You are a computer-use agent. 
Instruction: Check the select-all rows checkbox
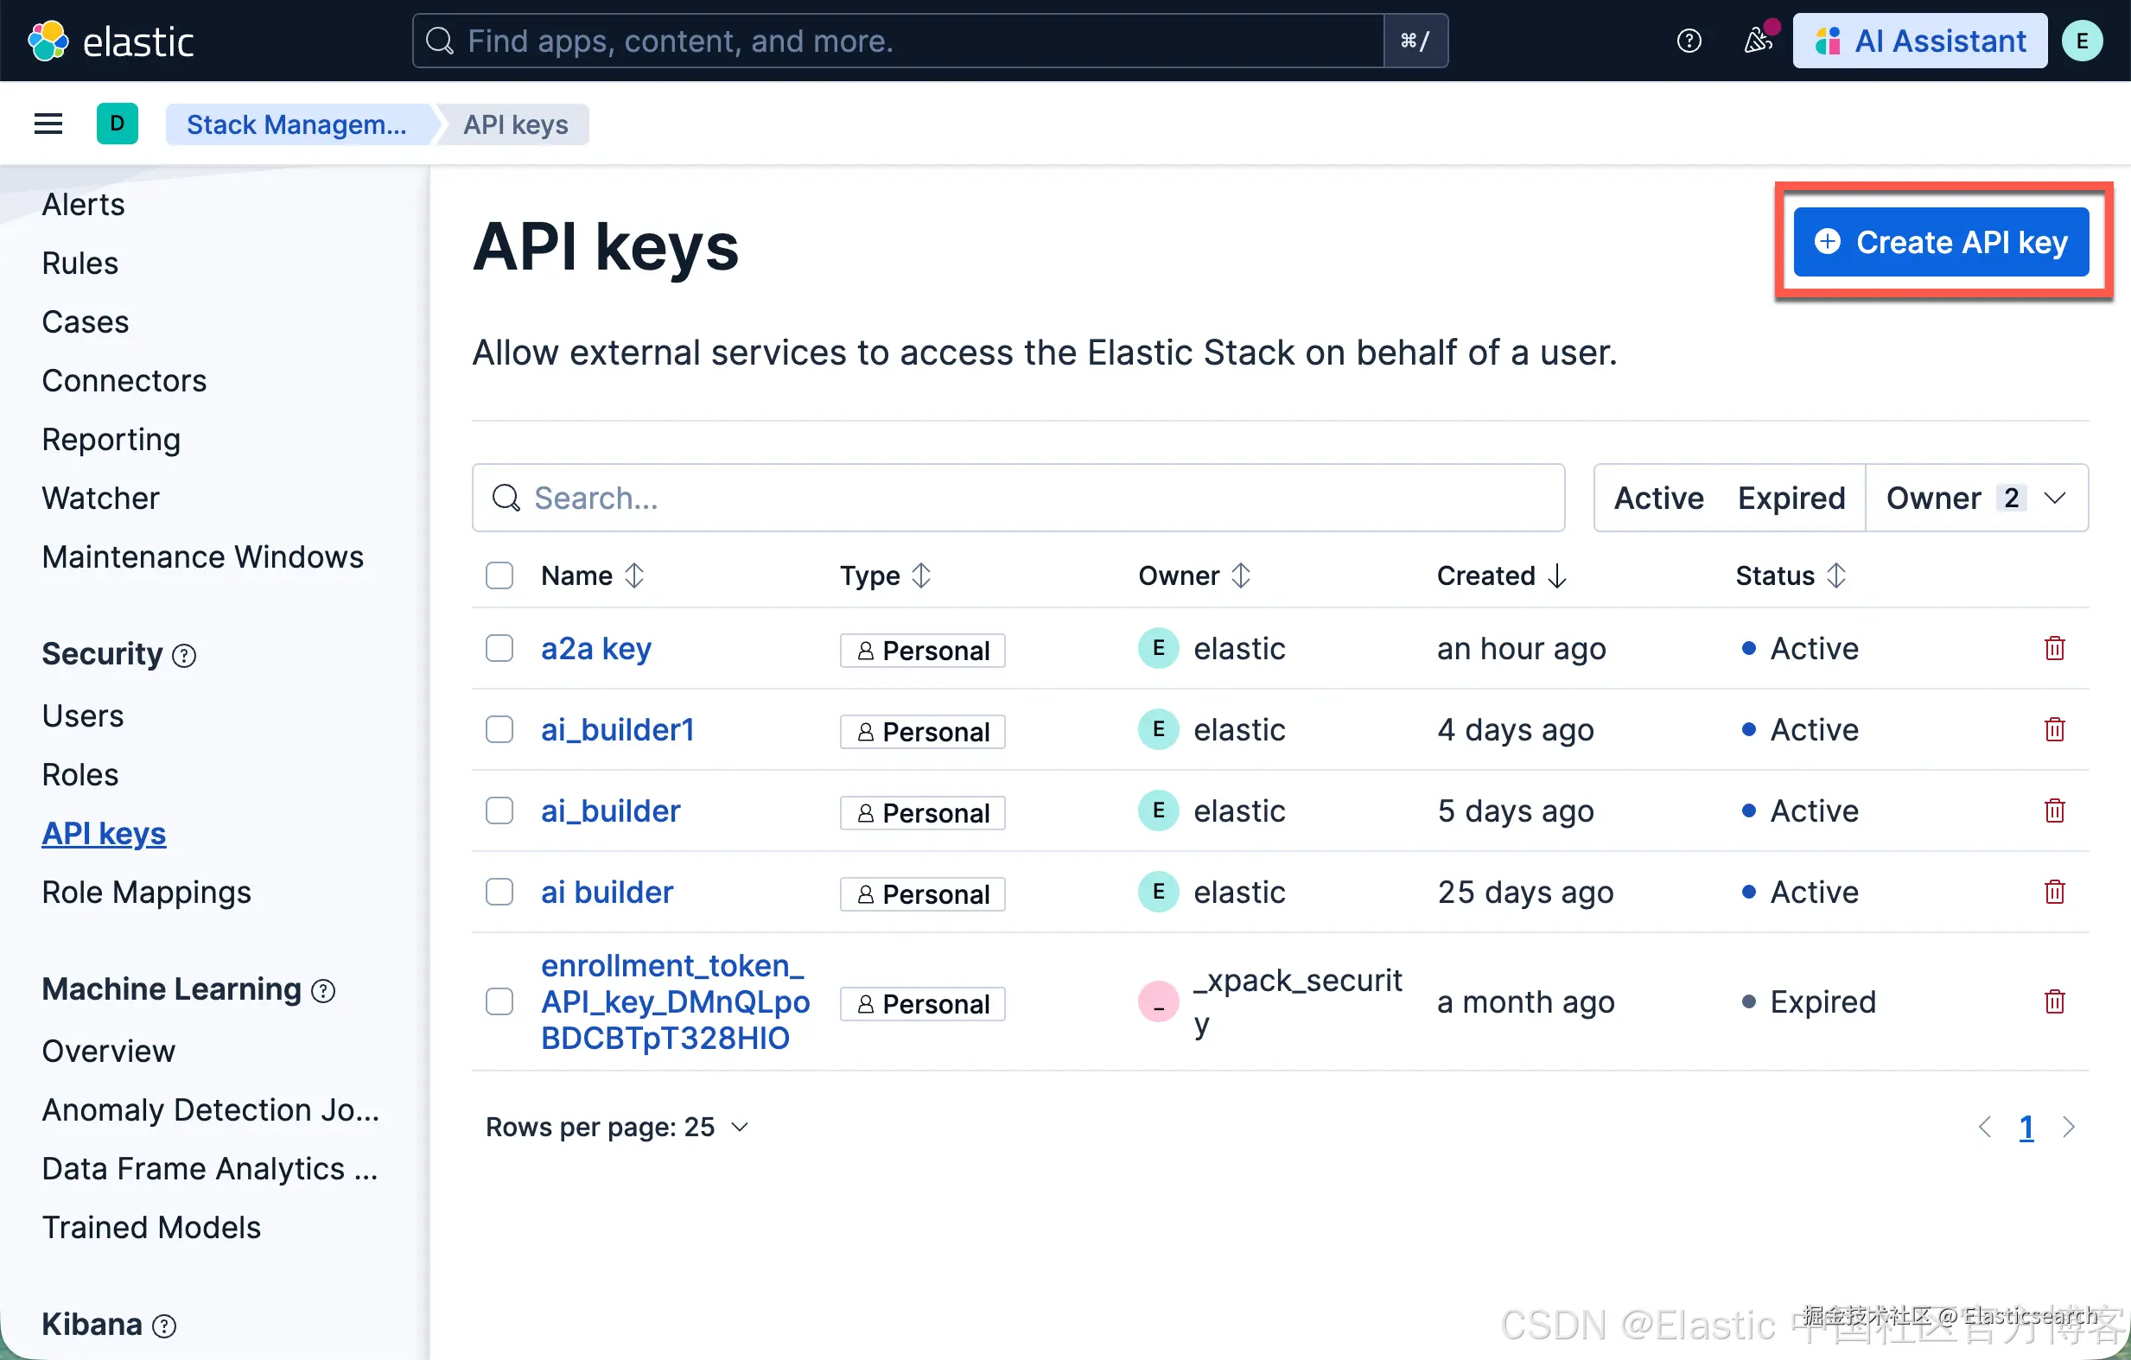499,576
